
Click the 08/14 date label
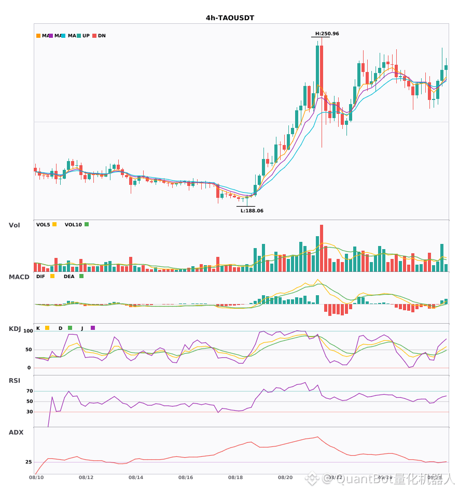tap(136, 477)
